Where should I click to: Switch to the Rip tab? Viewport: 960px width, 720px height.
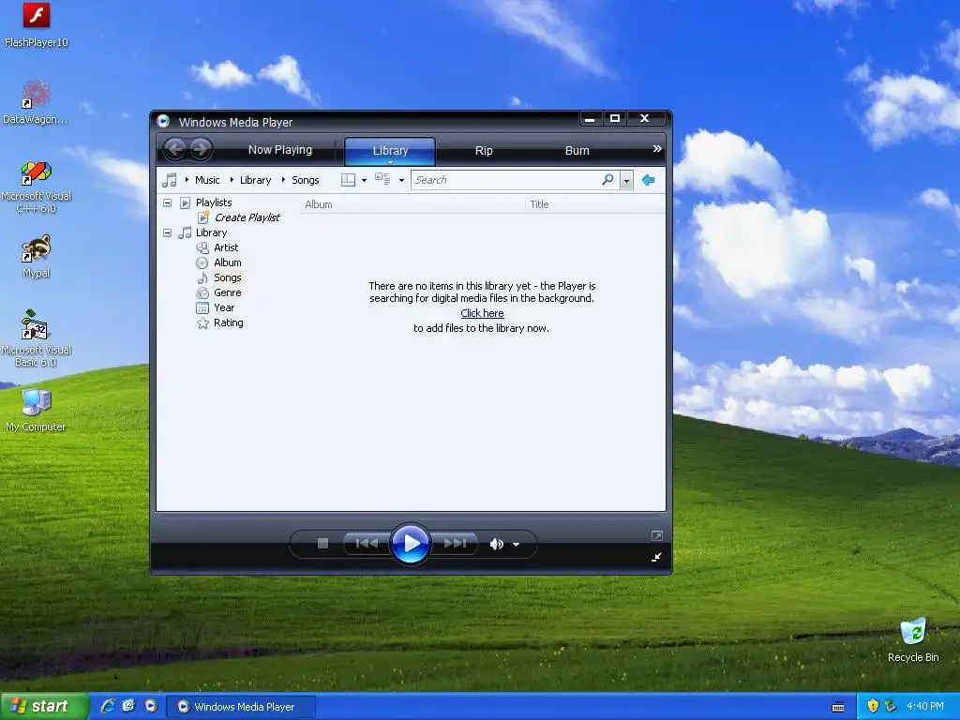(484, 151)
